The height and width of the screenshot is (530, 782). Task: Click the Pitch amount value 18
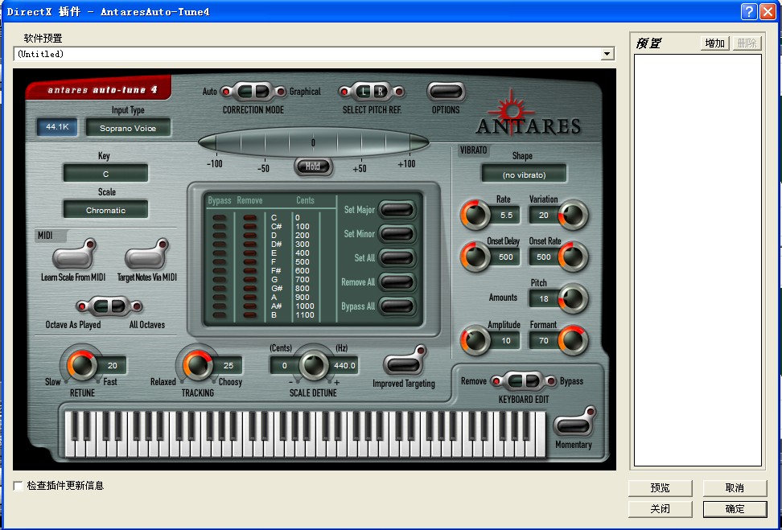click(544, 299)
